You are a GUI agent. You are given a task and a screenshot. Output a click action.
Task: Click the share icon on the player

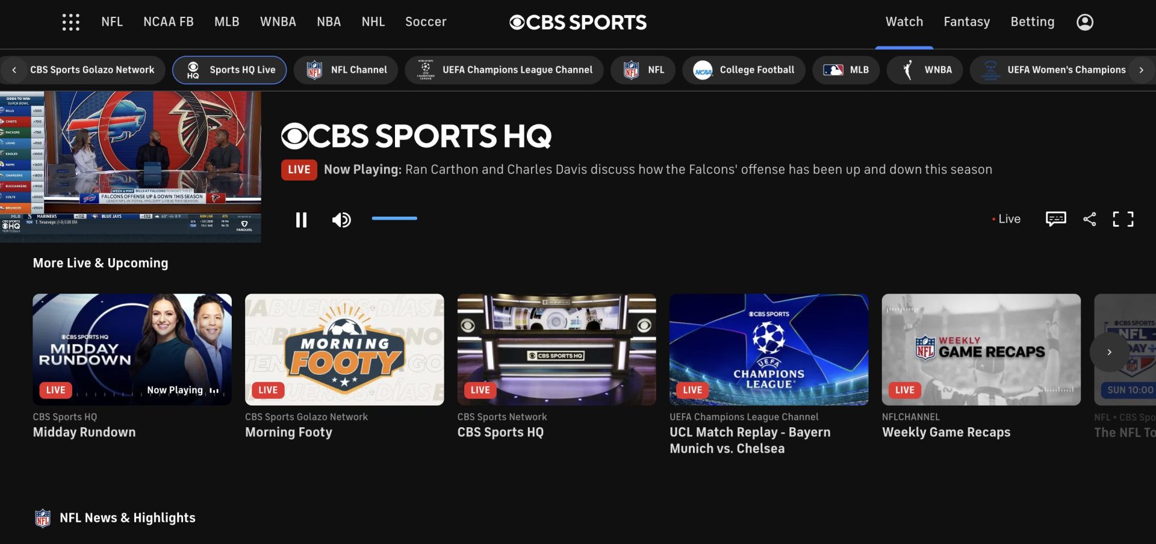tap(1089, 219)
